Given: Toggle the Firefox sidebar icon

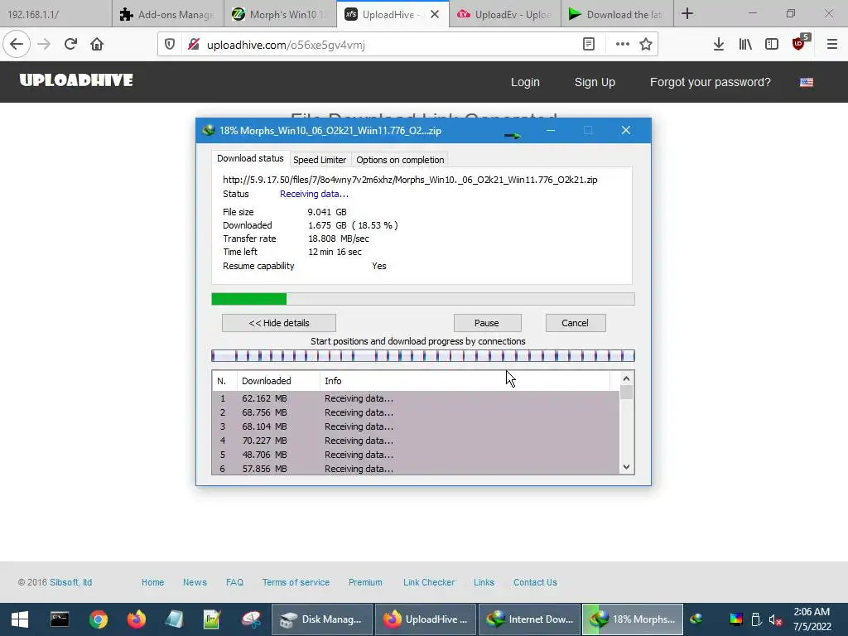Looking at the screenshot, I should tap(772, 45).
